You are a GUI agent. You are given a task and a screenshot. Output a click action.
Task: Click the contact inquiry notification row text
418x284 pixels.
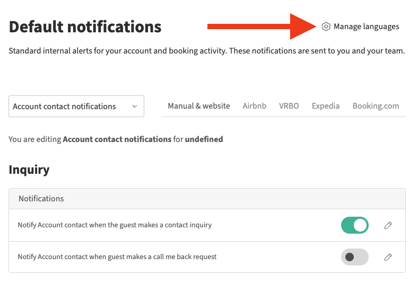pos(115,225)
